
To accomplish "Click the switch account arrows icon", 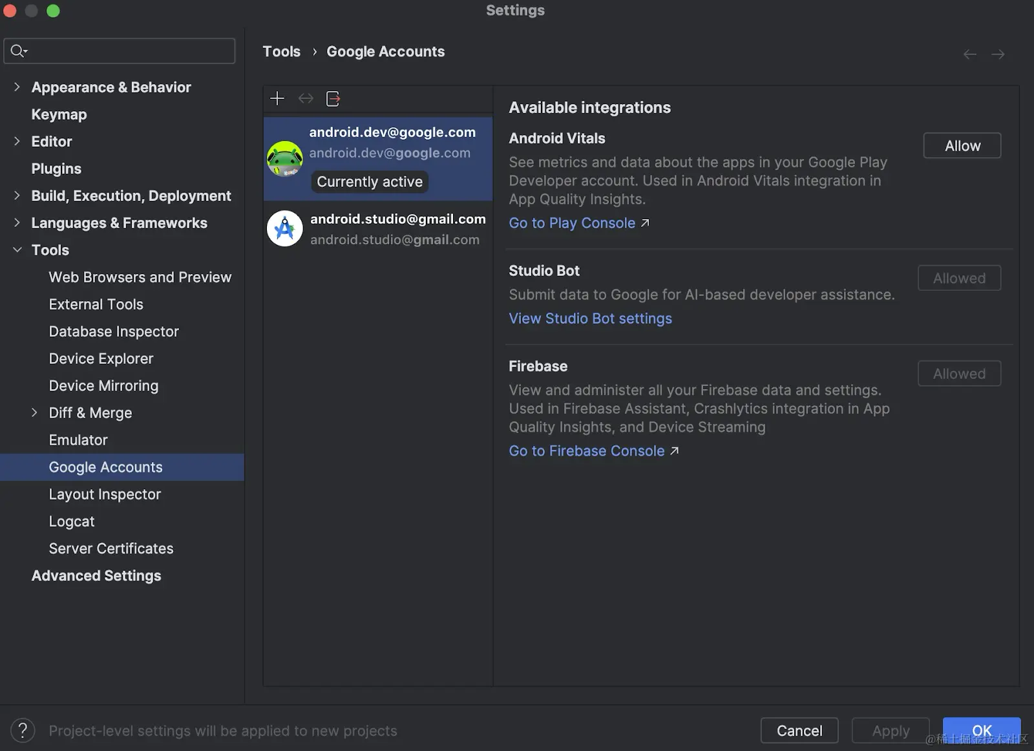I will pos(306,98).
